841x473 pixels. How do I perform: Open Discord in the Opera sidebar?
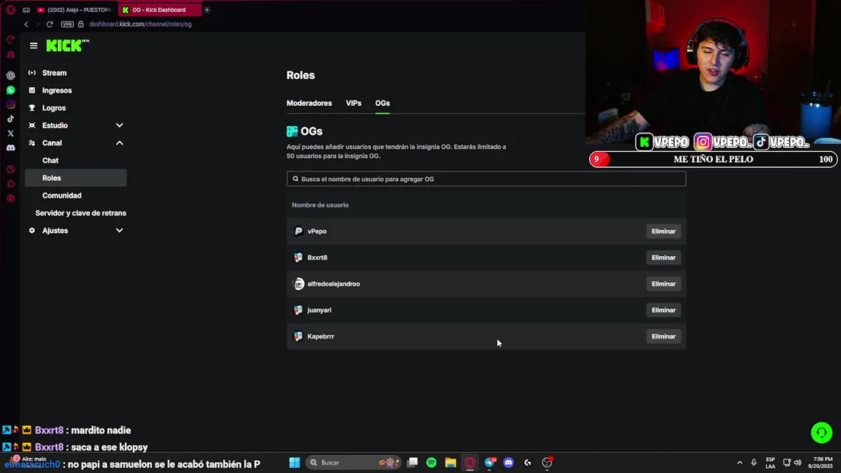click(x=11, y=148)
